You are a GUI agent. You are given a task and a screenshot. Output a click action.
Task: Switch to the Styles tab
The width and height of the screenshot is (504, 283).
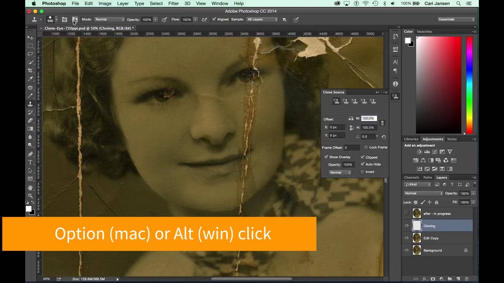pyautogui.click(x=452, y=139)
